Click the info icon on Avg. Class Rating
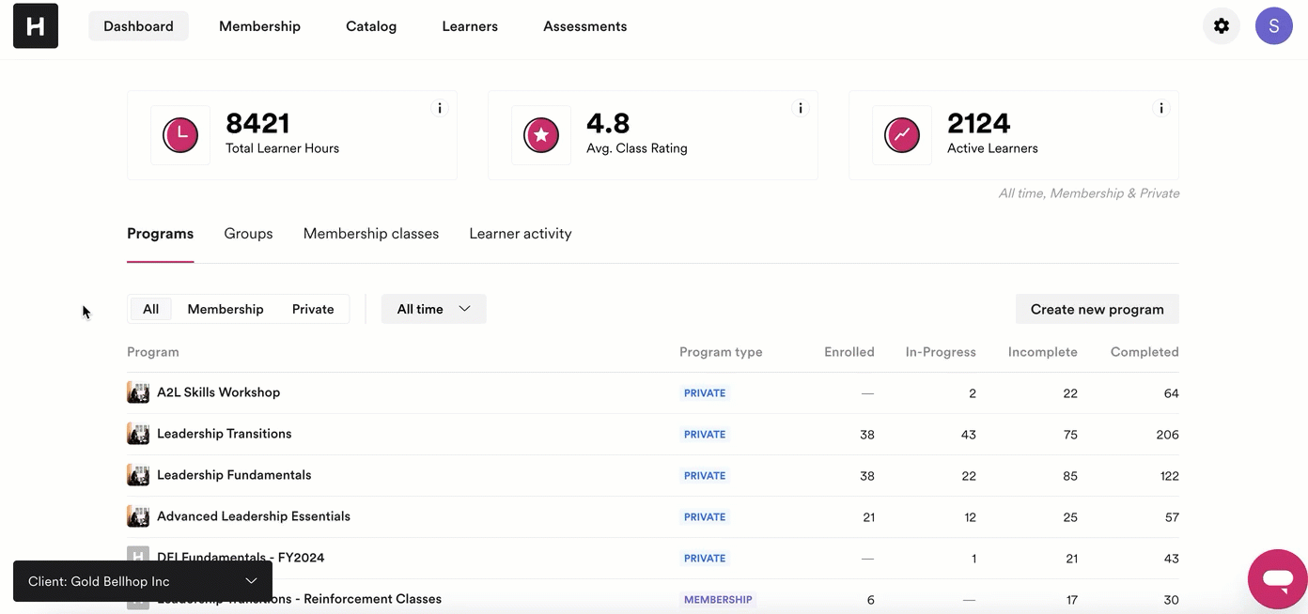The image size is (1308, 614). click(x=800, y=108)
